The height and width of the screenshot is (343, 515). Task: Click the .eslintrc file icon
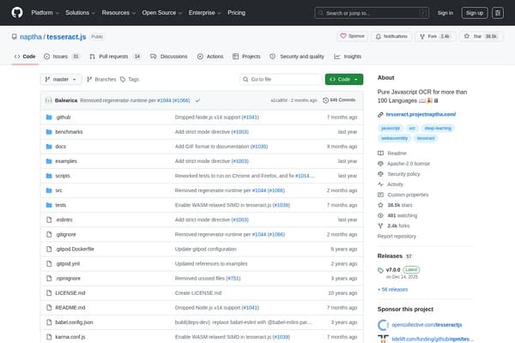(49, 220)
